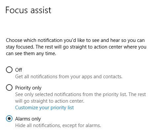This screenshot has width=160, height=137.
Task: Click 'priority list' at the blue link's end
Action: (62, 108)
